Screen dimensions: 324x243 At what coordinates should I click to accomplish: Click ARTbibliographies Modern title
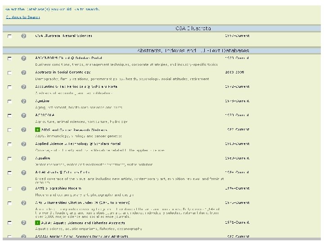point(58,188)
